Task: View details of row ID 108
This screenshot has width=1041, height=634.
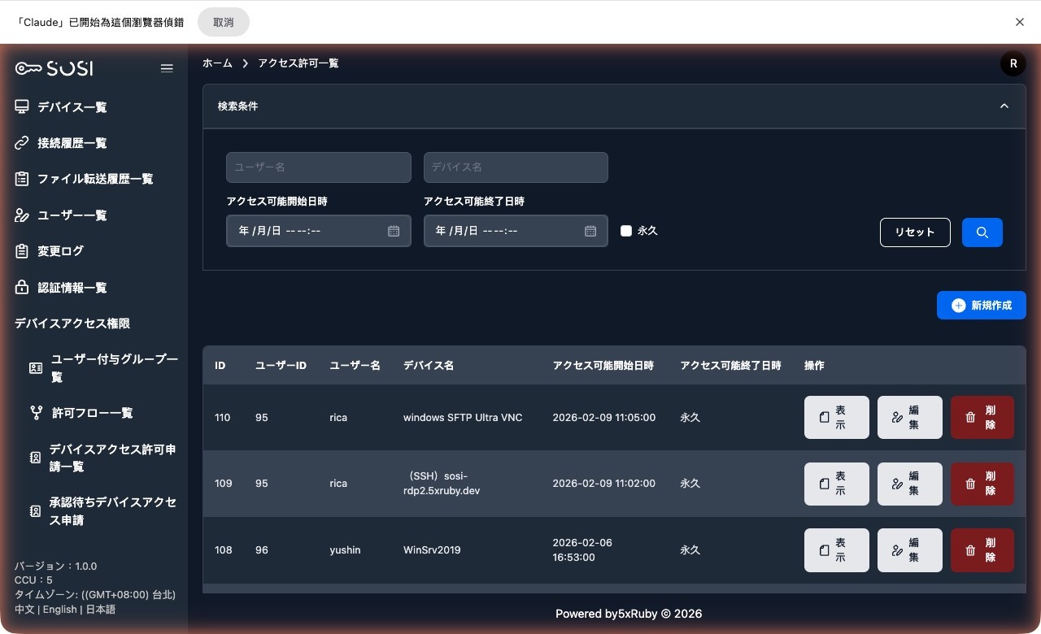Action: (x=836, y=550)
